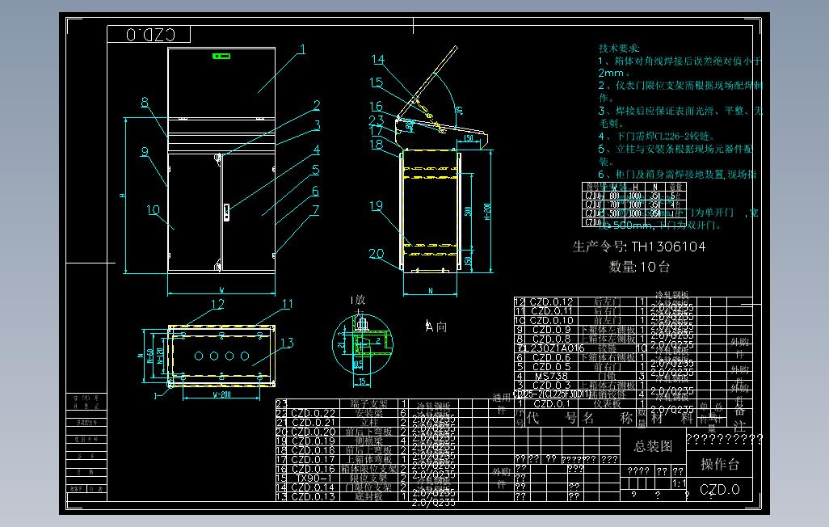Click the 生产令号: TH1306104 text

click(638, 247)
